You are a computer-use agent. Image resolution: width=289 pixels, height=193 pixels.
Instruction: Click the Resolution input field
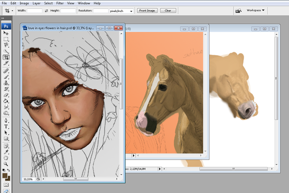[101, 11]
